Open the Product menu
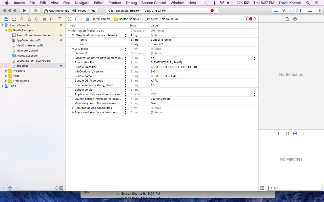 pos(115,3)
